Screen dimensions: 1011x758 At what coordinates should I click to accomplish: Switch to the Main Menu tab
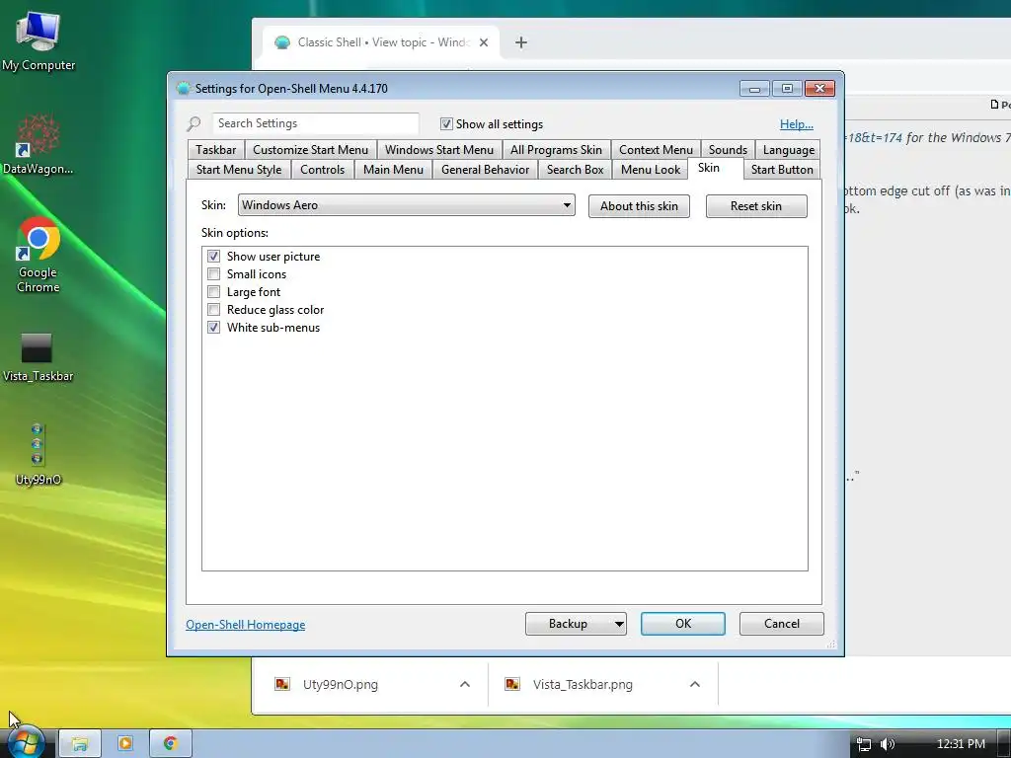393,170
